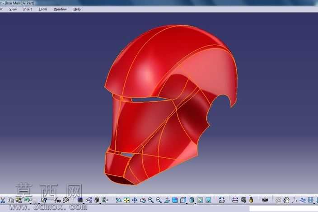Click the Shading view mode cylinder icon

coord(192,200)
